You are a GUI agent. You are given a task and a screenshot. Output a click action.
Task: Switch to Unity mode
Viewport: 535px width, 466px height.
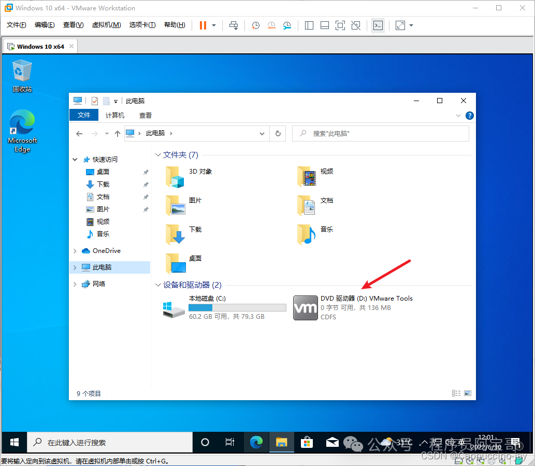coord(356,25)
